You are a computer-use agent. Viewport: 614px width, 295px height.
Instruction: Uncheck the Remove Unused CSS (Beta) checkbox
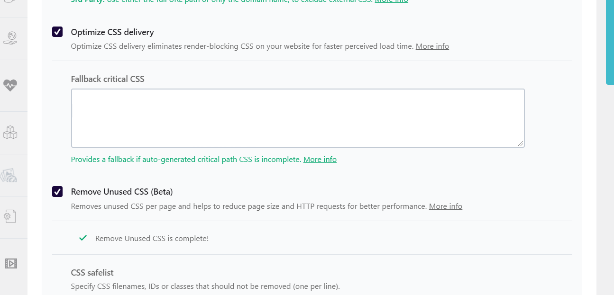(57, 192)
